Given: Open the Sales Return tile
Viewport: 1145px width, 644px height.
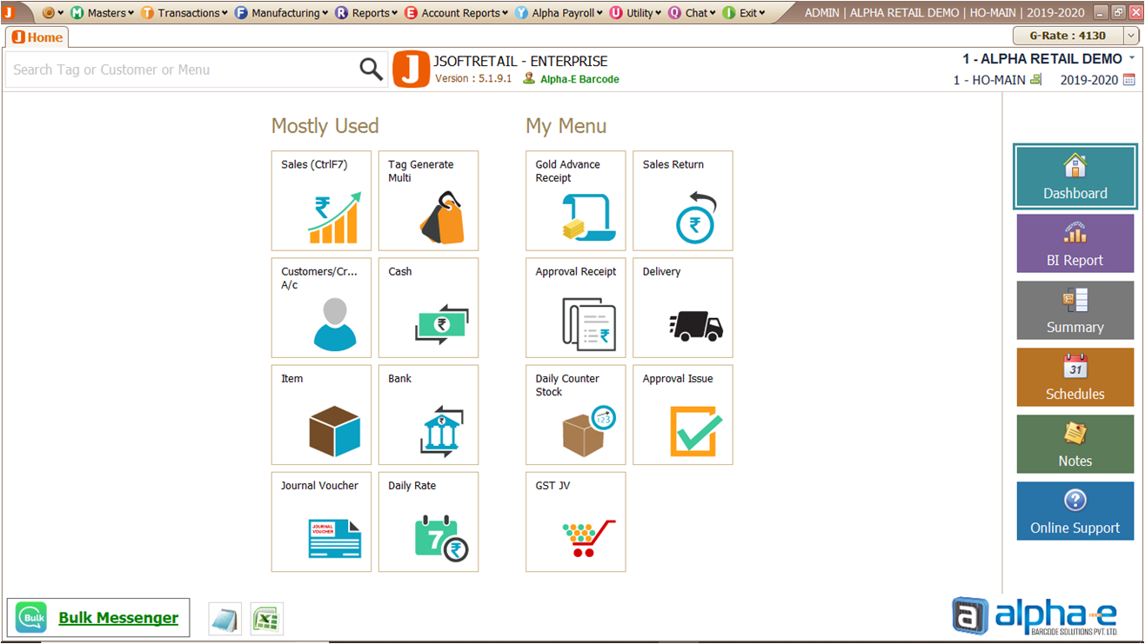Looking at the screenshot, I should click(x=682, y=201).
